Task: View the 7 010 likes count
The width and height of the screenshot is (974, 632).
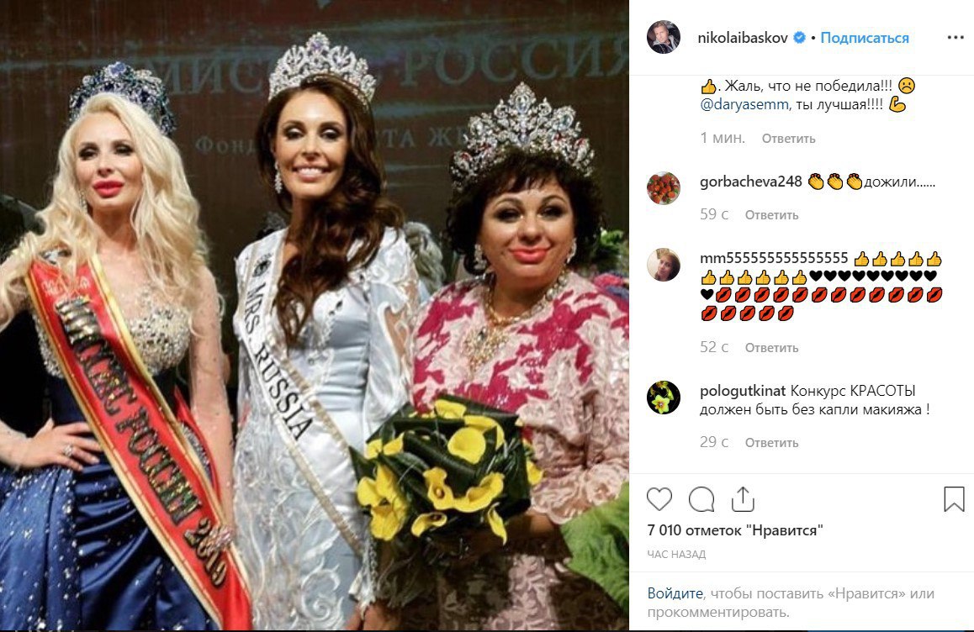Action: click(735, 530)
